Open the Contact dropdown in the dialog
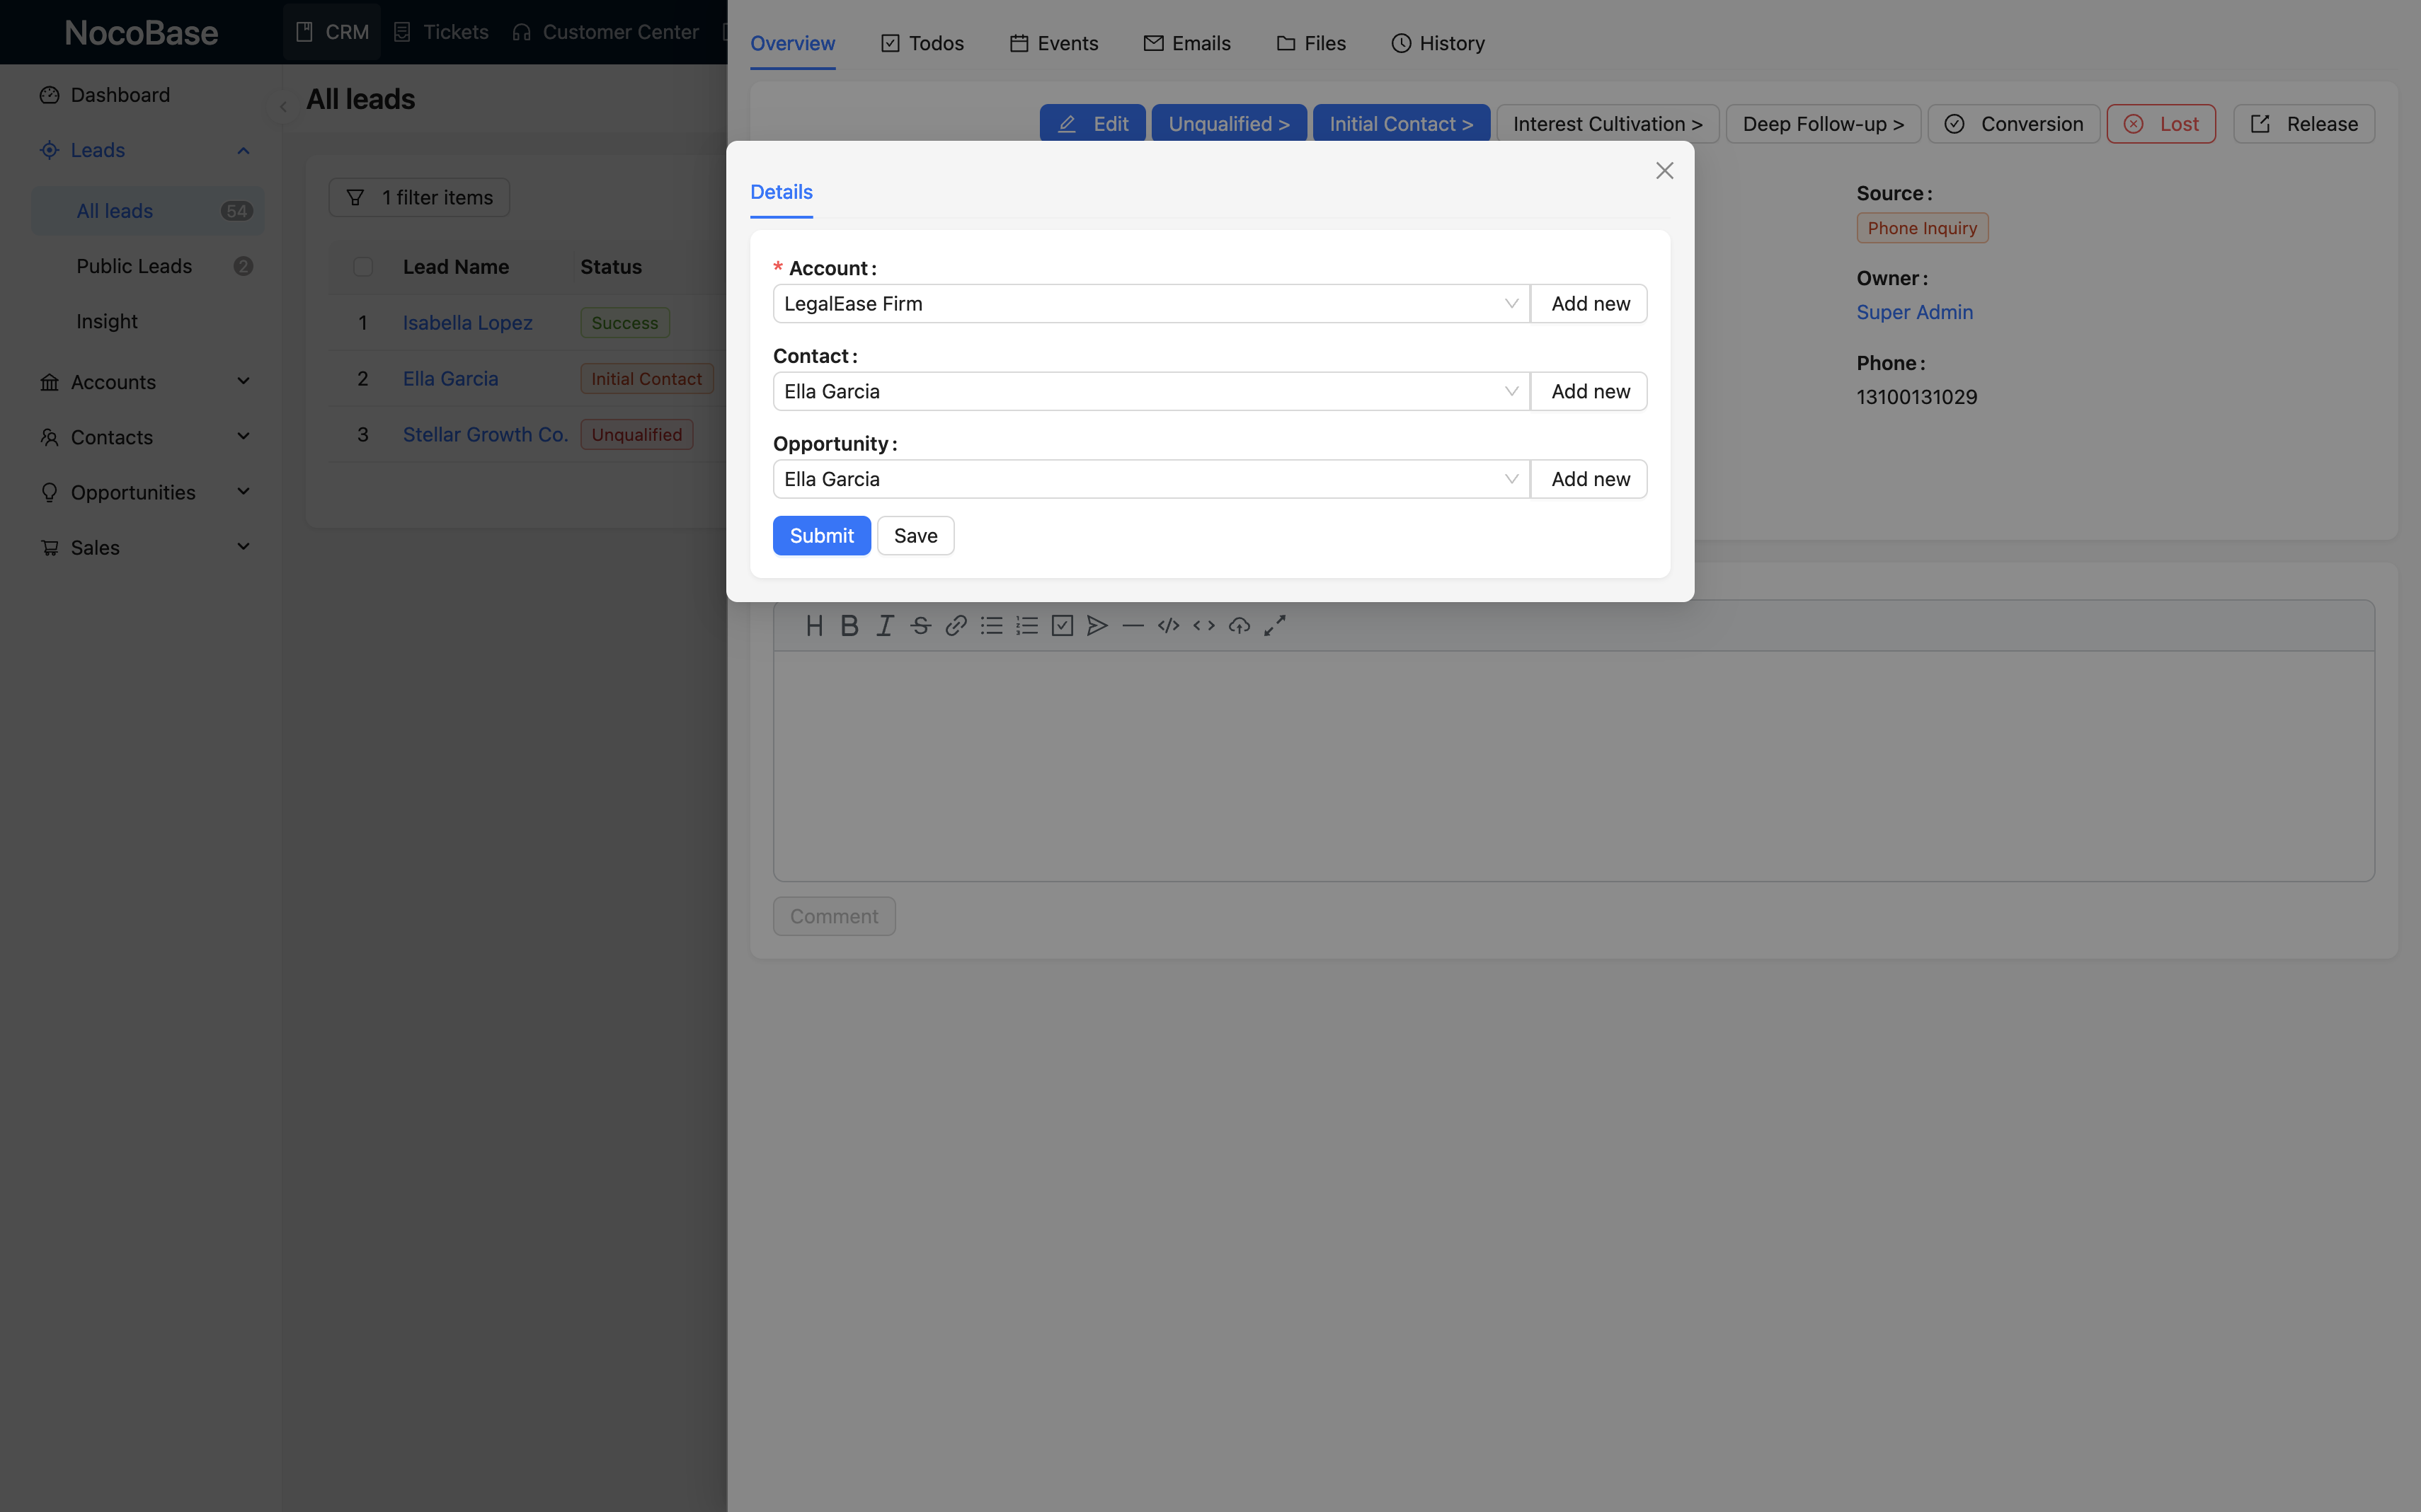Screen dimensions: 2421x1512 (x=1511, y=391)
